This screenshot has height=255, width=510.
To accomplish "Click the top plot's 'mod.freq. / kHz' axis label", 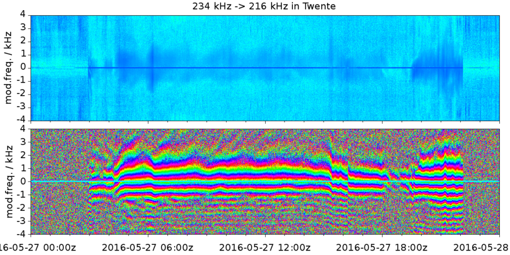I will point(8,68).
